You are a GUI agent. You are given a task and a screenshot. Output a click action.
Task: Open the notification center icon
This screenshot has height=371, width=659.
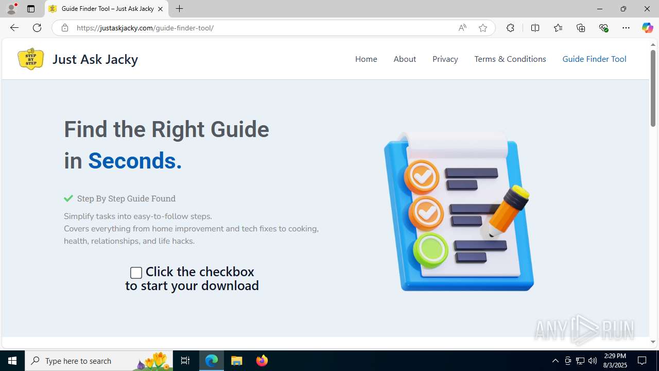pos(642,361)
